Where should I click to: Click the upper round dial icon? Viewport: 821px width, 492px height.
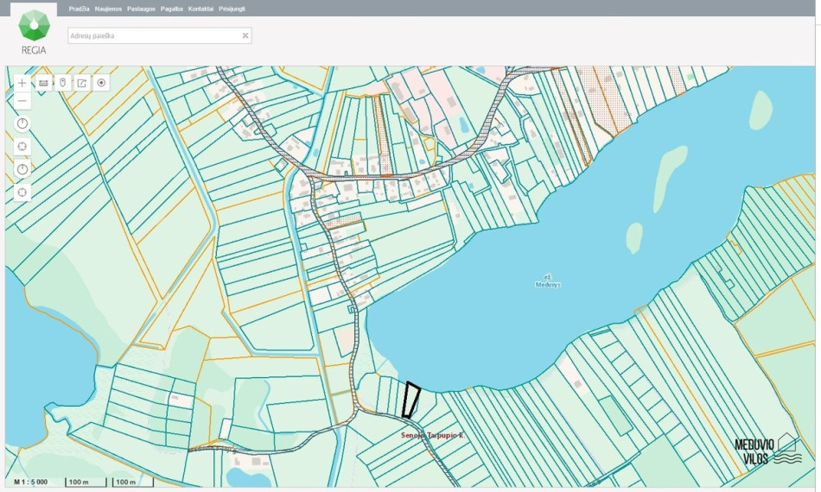click(x=22, y=124)
